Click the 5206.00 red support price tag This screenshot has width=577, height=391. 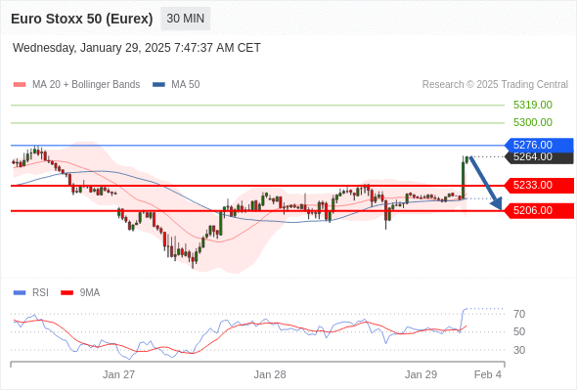(x=539, y=211)
